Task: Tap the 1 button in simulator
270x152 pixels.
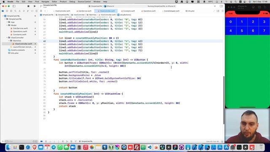Action: tap(242, 22)
